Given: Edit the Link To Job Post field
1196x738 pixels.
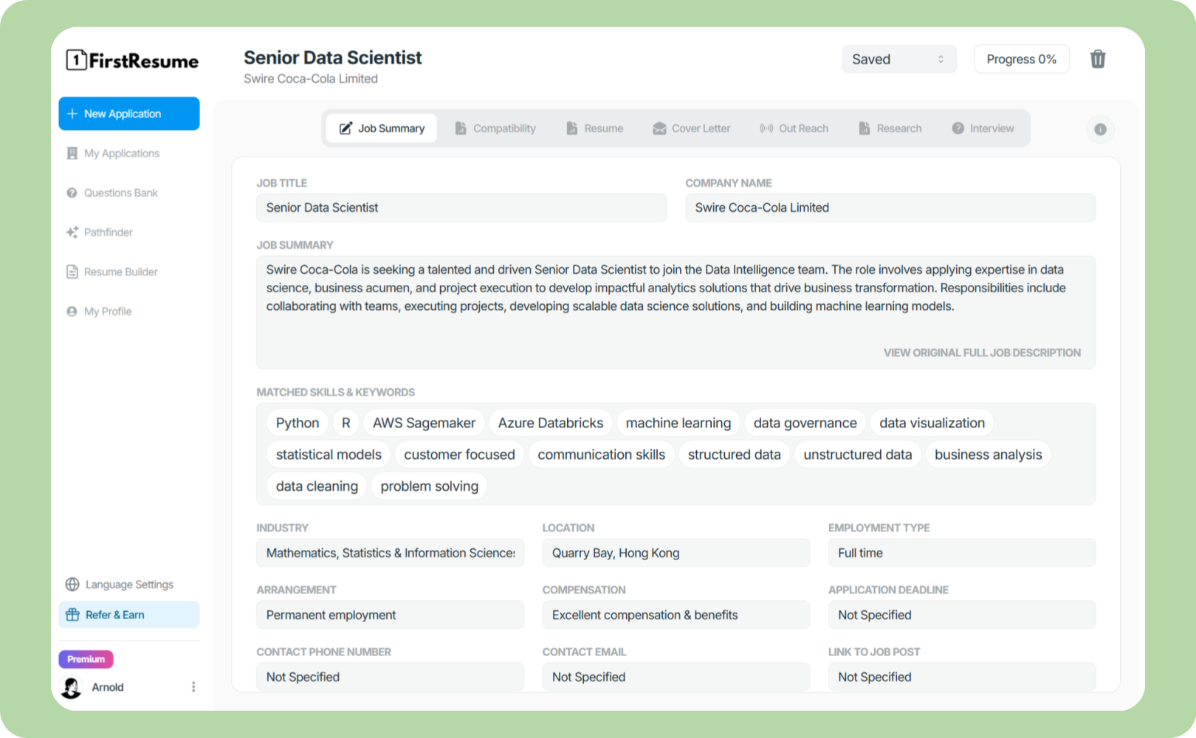Looking at the screenshot, I should tap(962, 677).
